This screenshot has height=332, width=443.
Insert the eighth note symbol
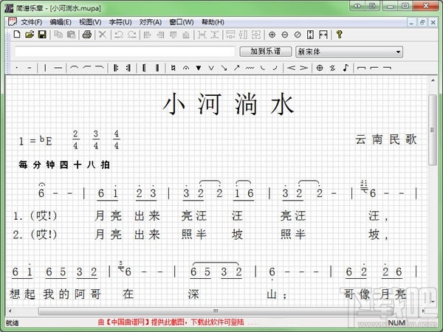(346, 68)
